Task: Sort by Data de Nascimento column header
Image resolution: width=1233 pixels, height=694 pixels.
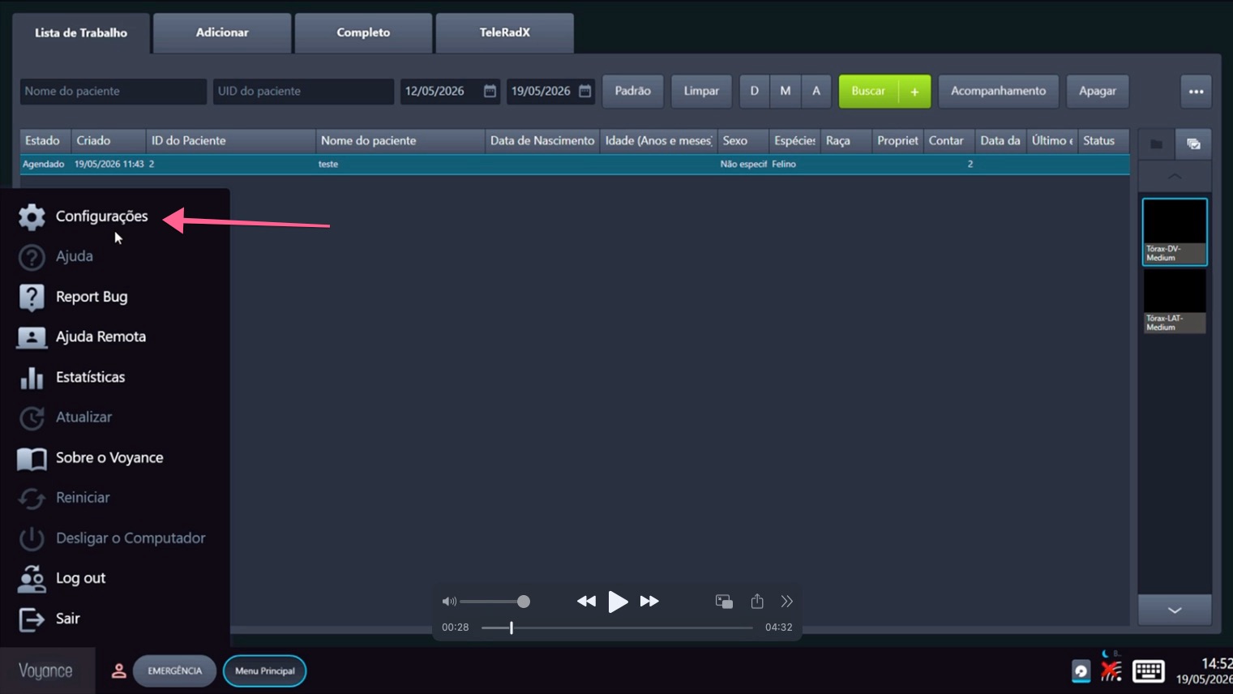Action: click(542, 141)
